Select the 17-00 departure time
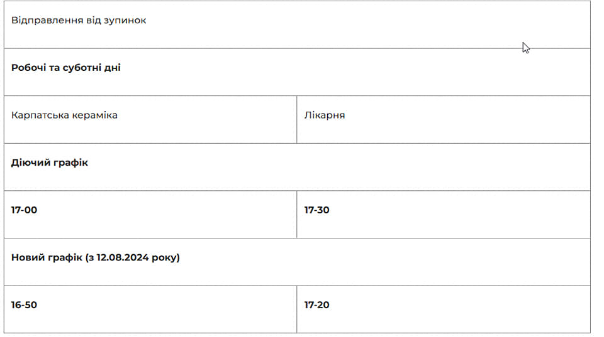Viewport: 604px width, 337px height. (24, 210)
